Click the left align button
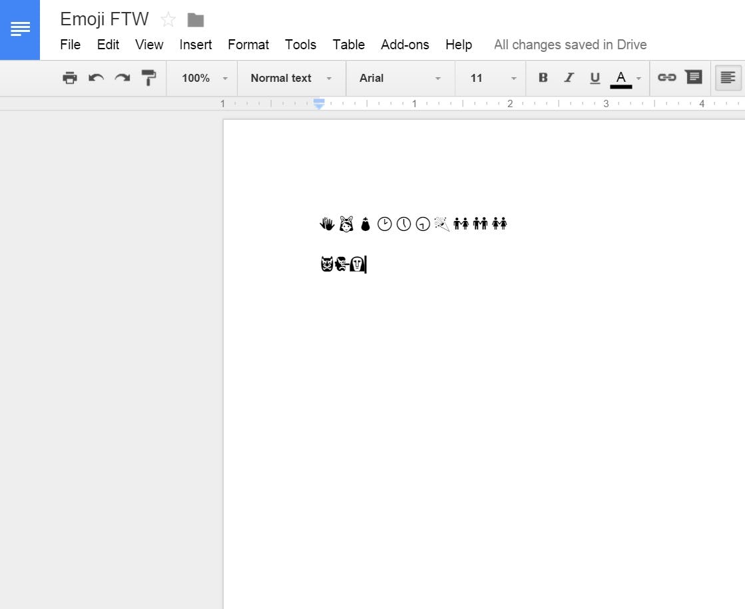The width and height of the screenshot is (745, 609). tap(728, 78)
